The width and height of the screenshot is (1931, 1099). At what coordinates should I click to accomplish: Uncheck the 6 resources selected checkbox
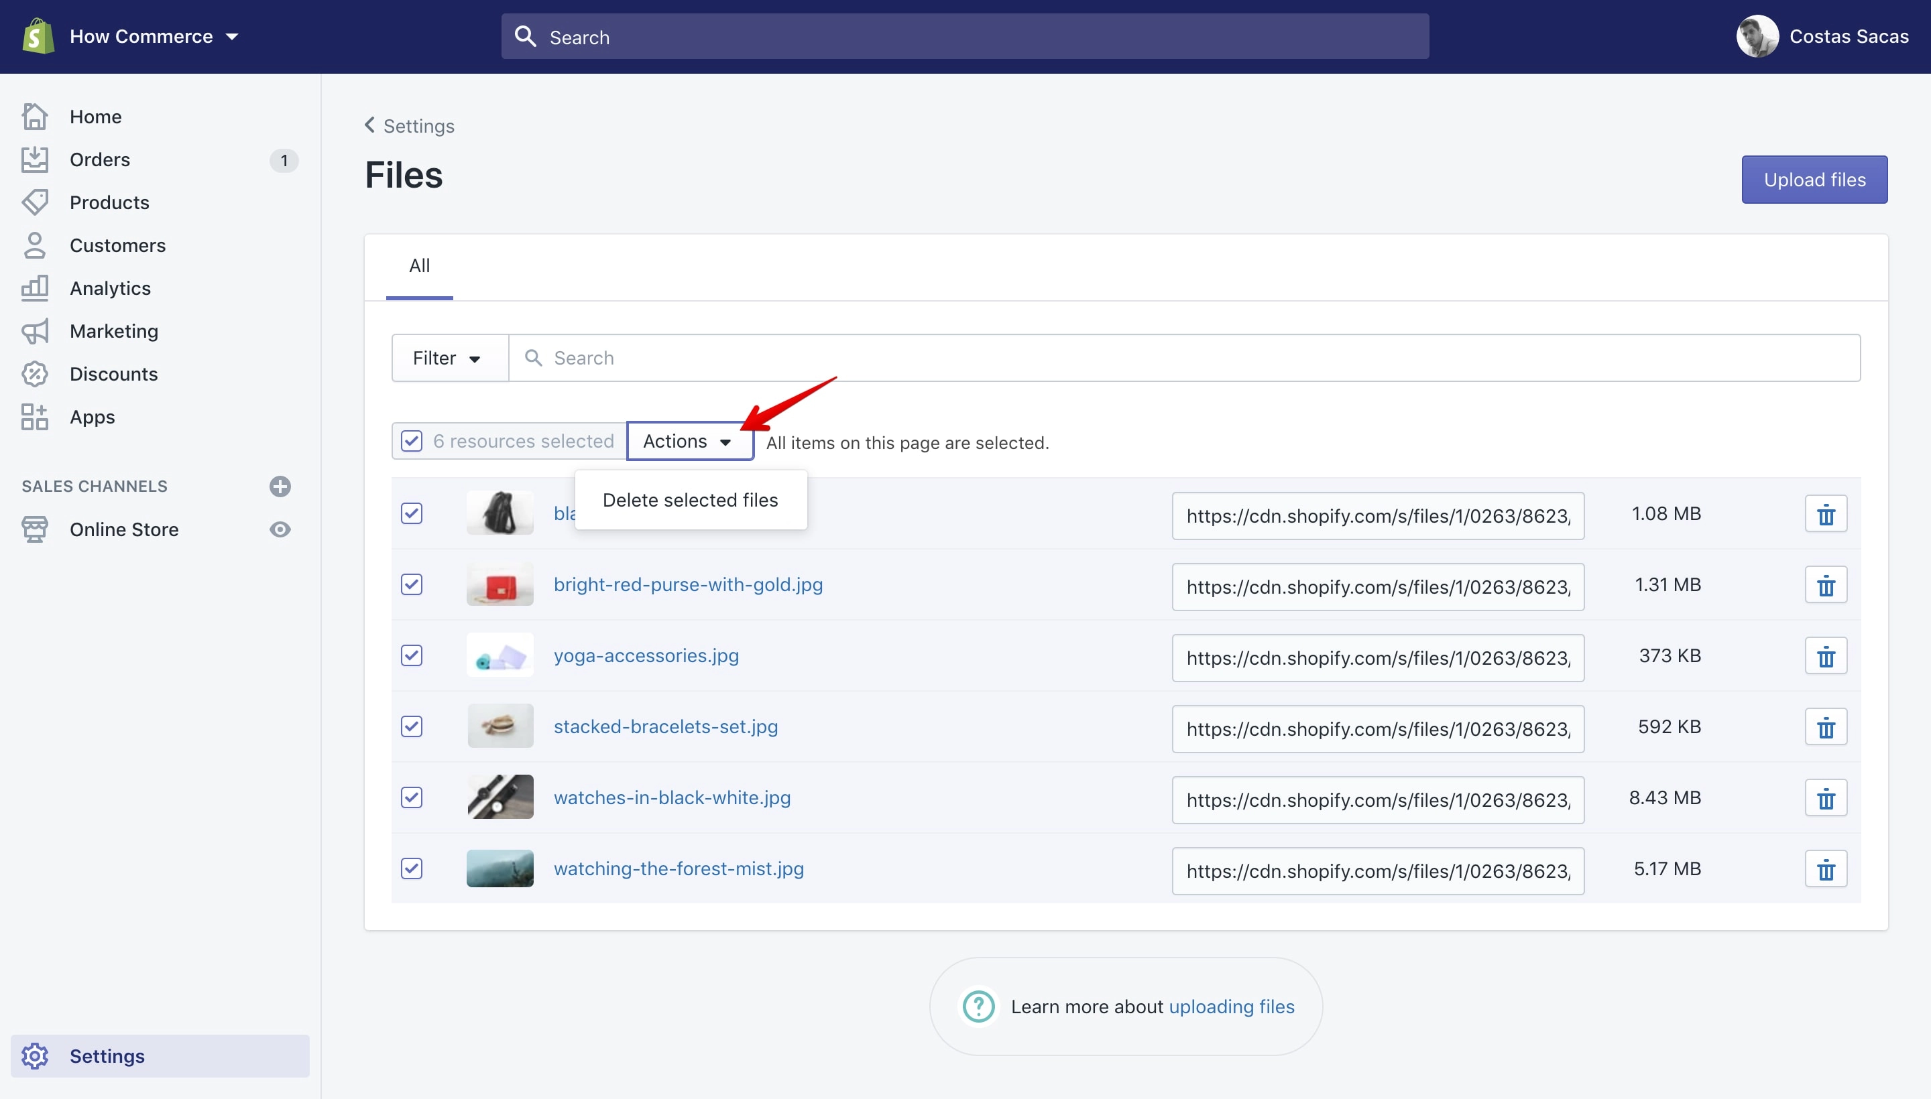click(412, 441)
